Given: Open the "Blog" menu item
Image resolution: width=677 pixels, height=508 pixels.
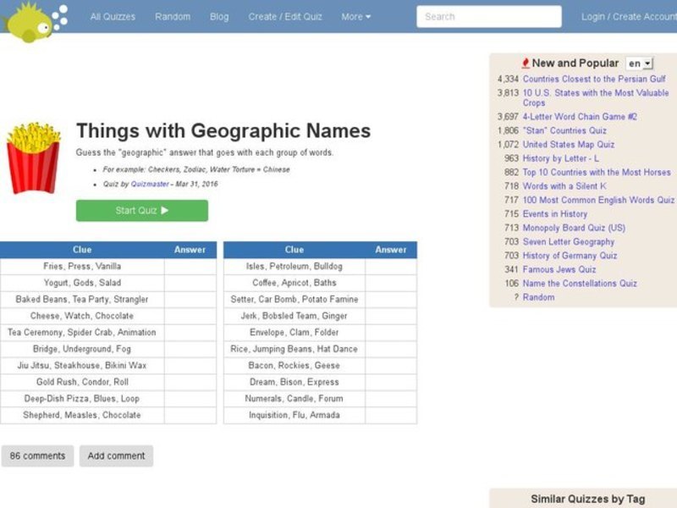Looking at the screenshot, I should point(219,16).
